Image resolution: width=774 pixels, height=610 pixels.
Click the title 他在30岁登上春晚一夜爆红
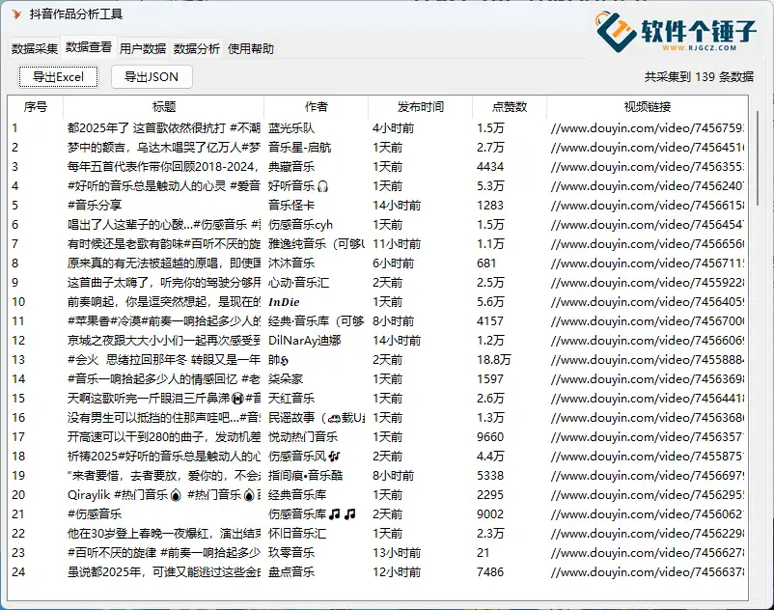pyautogui.click(x=164, y=534)
